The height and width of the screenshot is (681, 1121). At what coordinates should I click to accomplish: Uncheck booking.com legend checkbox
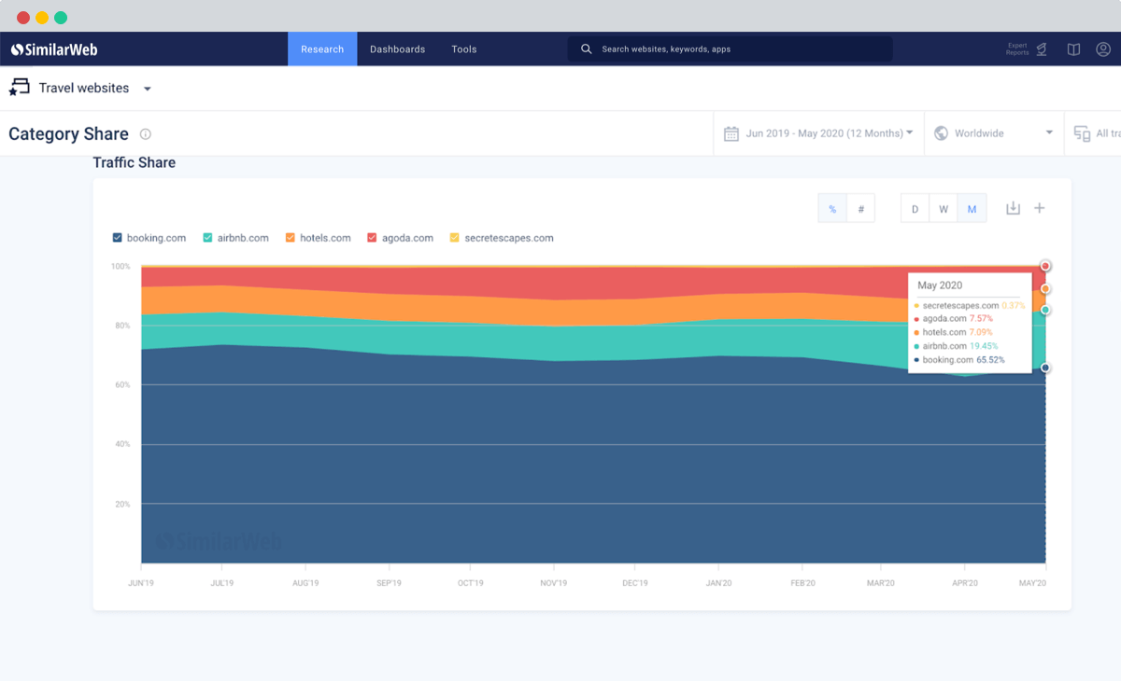pyautogui.click(x=117, y=238)
